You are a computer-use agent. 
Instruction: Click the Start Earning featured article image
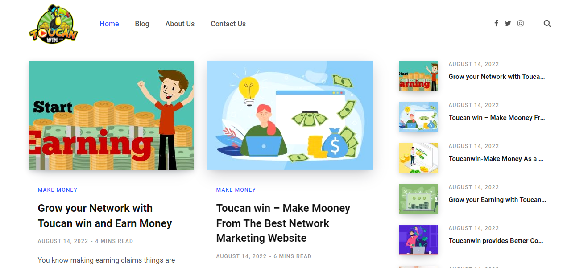click(112, 115)
